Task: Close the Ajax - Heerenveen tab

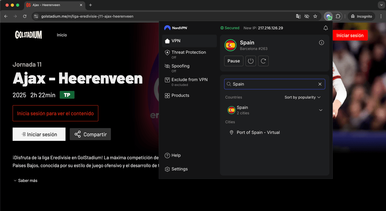Action: pyautogui.click(x=81, y=5)
